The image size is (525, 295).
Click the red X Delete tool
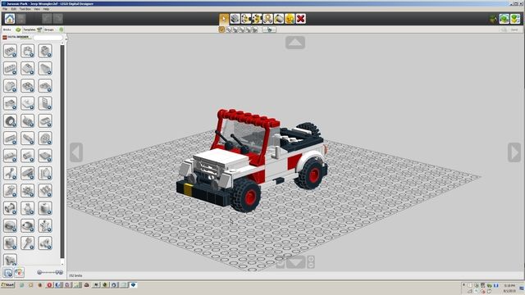pos(301,19)
